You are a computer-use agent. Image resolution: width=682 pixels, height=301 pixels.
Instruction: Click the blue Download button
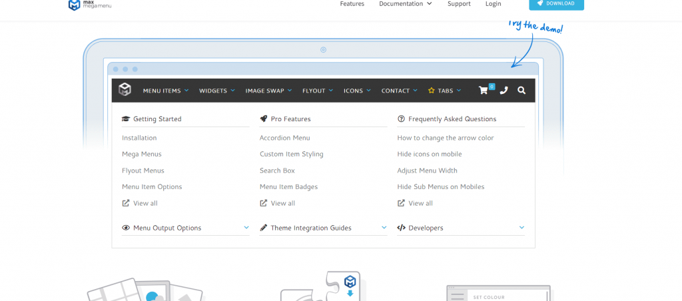(x=556, y=4)
